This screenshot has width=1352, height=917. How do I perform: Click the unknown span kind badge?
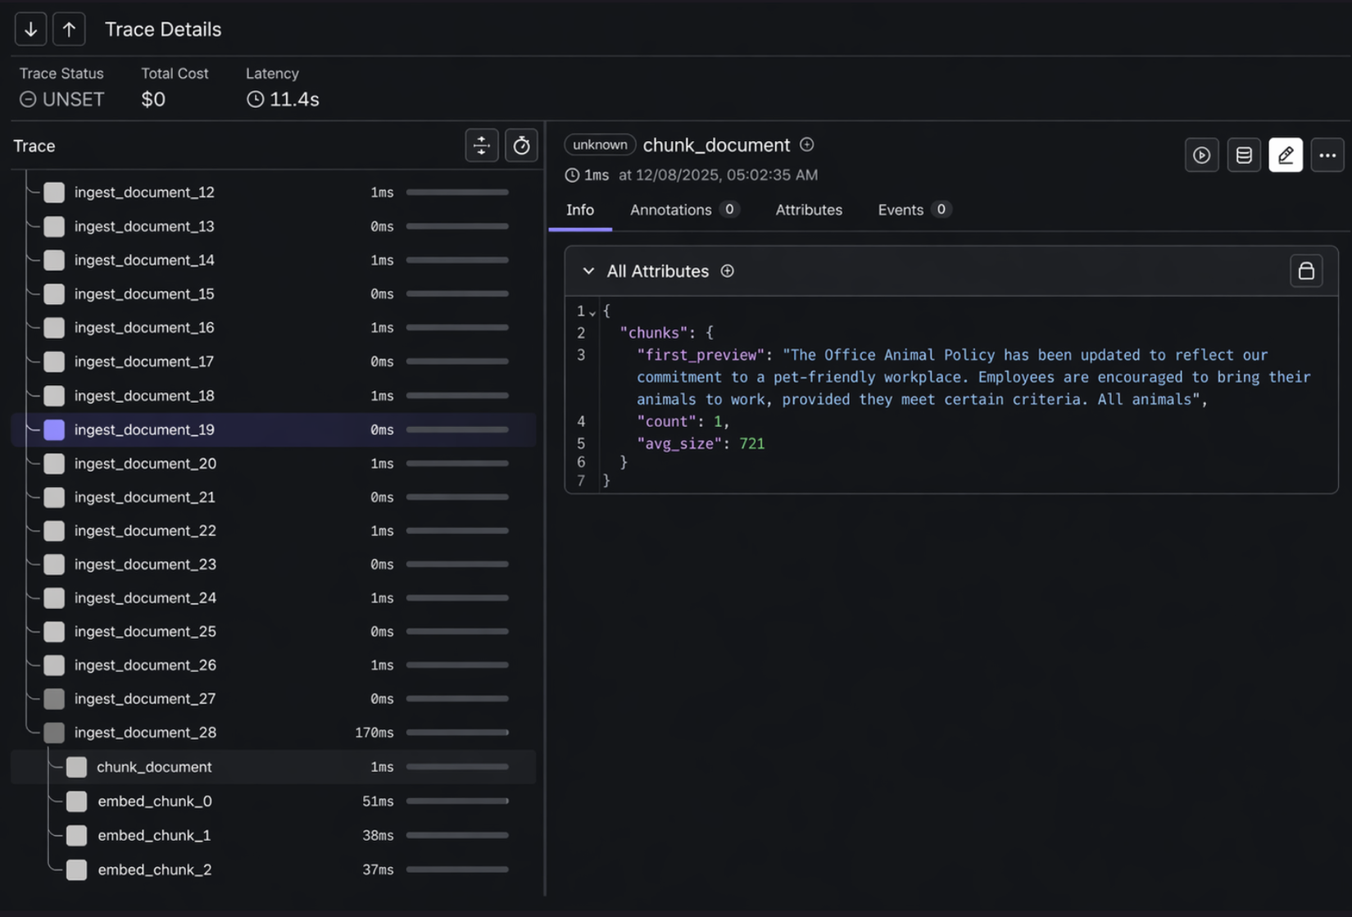600,145
